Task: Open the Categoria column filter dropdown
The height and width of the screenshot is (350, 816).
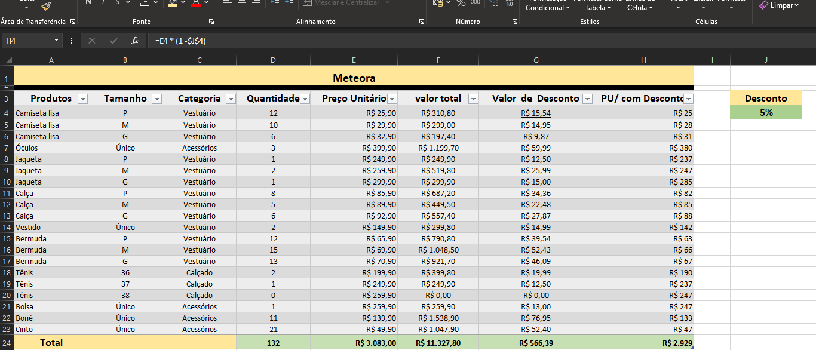Action: (230, 99)
